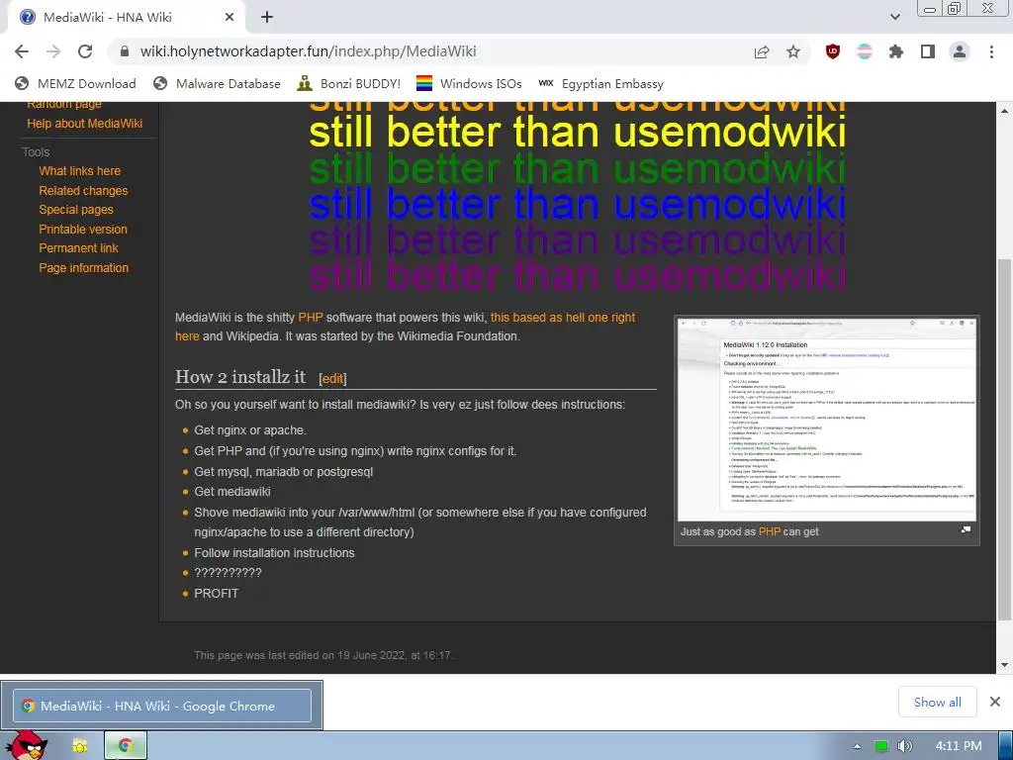Enlarge the thumbnail using the magnify icon

tap(966, 529)
